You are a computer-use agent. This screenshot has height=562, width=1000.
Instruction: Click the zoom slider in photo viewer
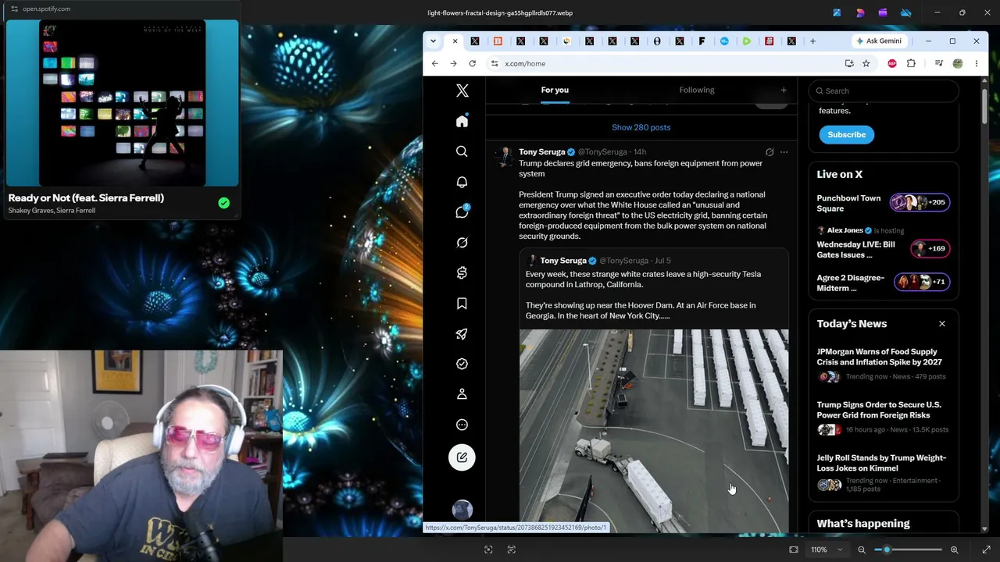[909, 550]
